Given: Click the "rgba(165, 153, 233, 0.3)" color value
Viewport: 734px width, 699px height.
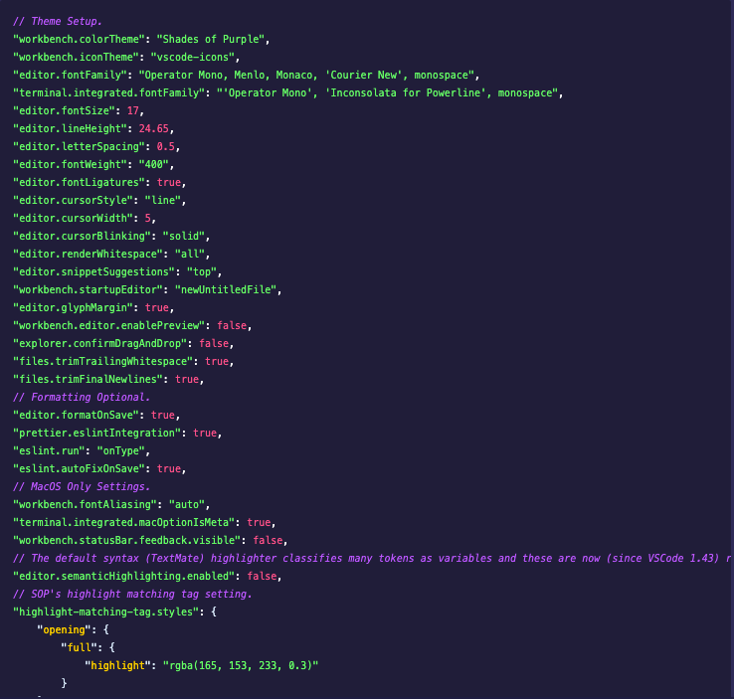Looking at the screenshot, I should [x=241, y=666].
